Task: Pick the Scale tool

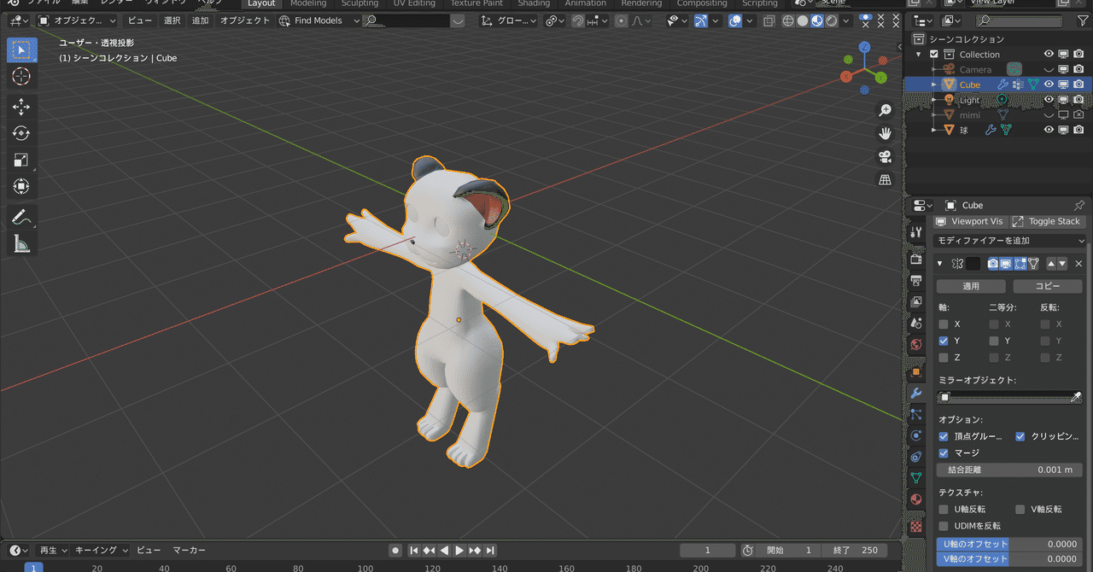Action: (21, 160)
